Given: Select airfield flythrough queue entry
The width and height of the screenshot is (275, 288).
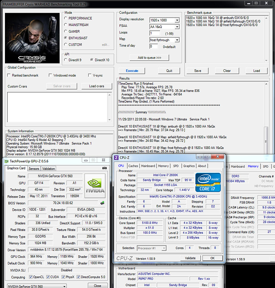Looking at the screenshot, I should click(223, 21).
